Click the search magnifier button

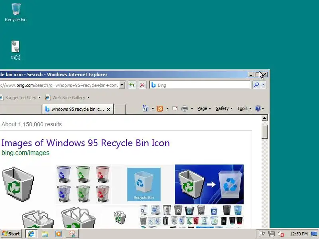coord(256,85)
